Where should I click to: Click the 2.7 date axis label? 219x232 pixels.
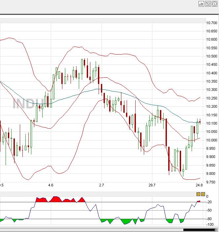pyautogui.click(x=102, y=185)
